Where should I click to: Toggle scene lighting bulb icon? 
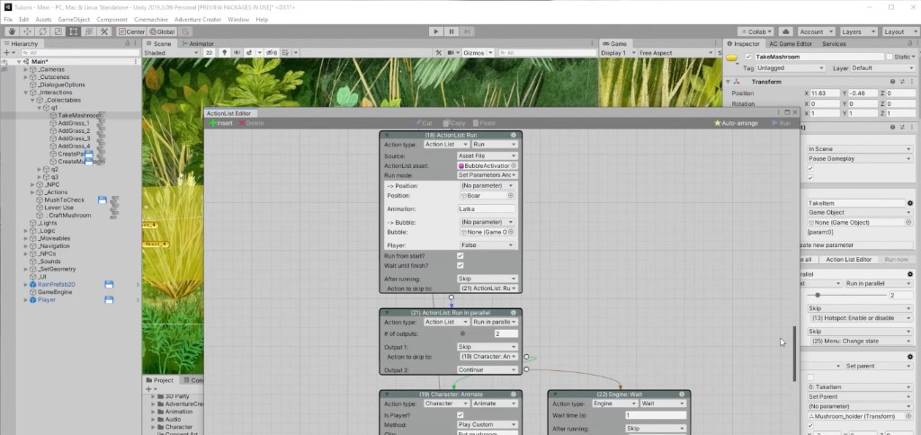point(224,53)
